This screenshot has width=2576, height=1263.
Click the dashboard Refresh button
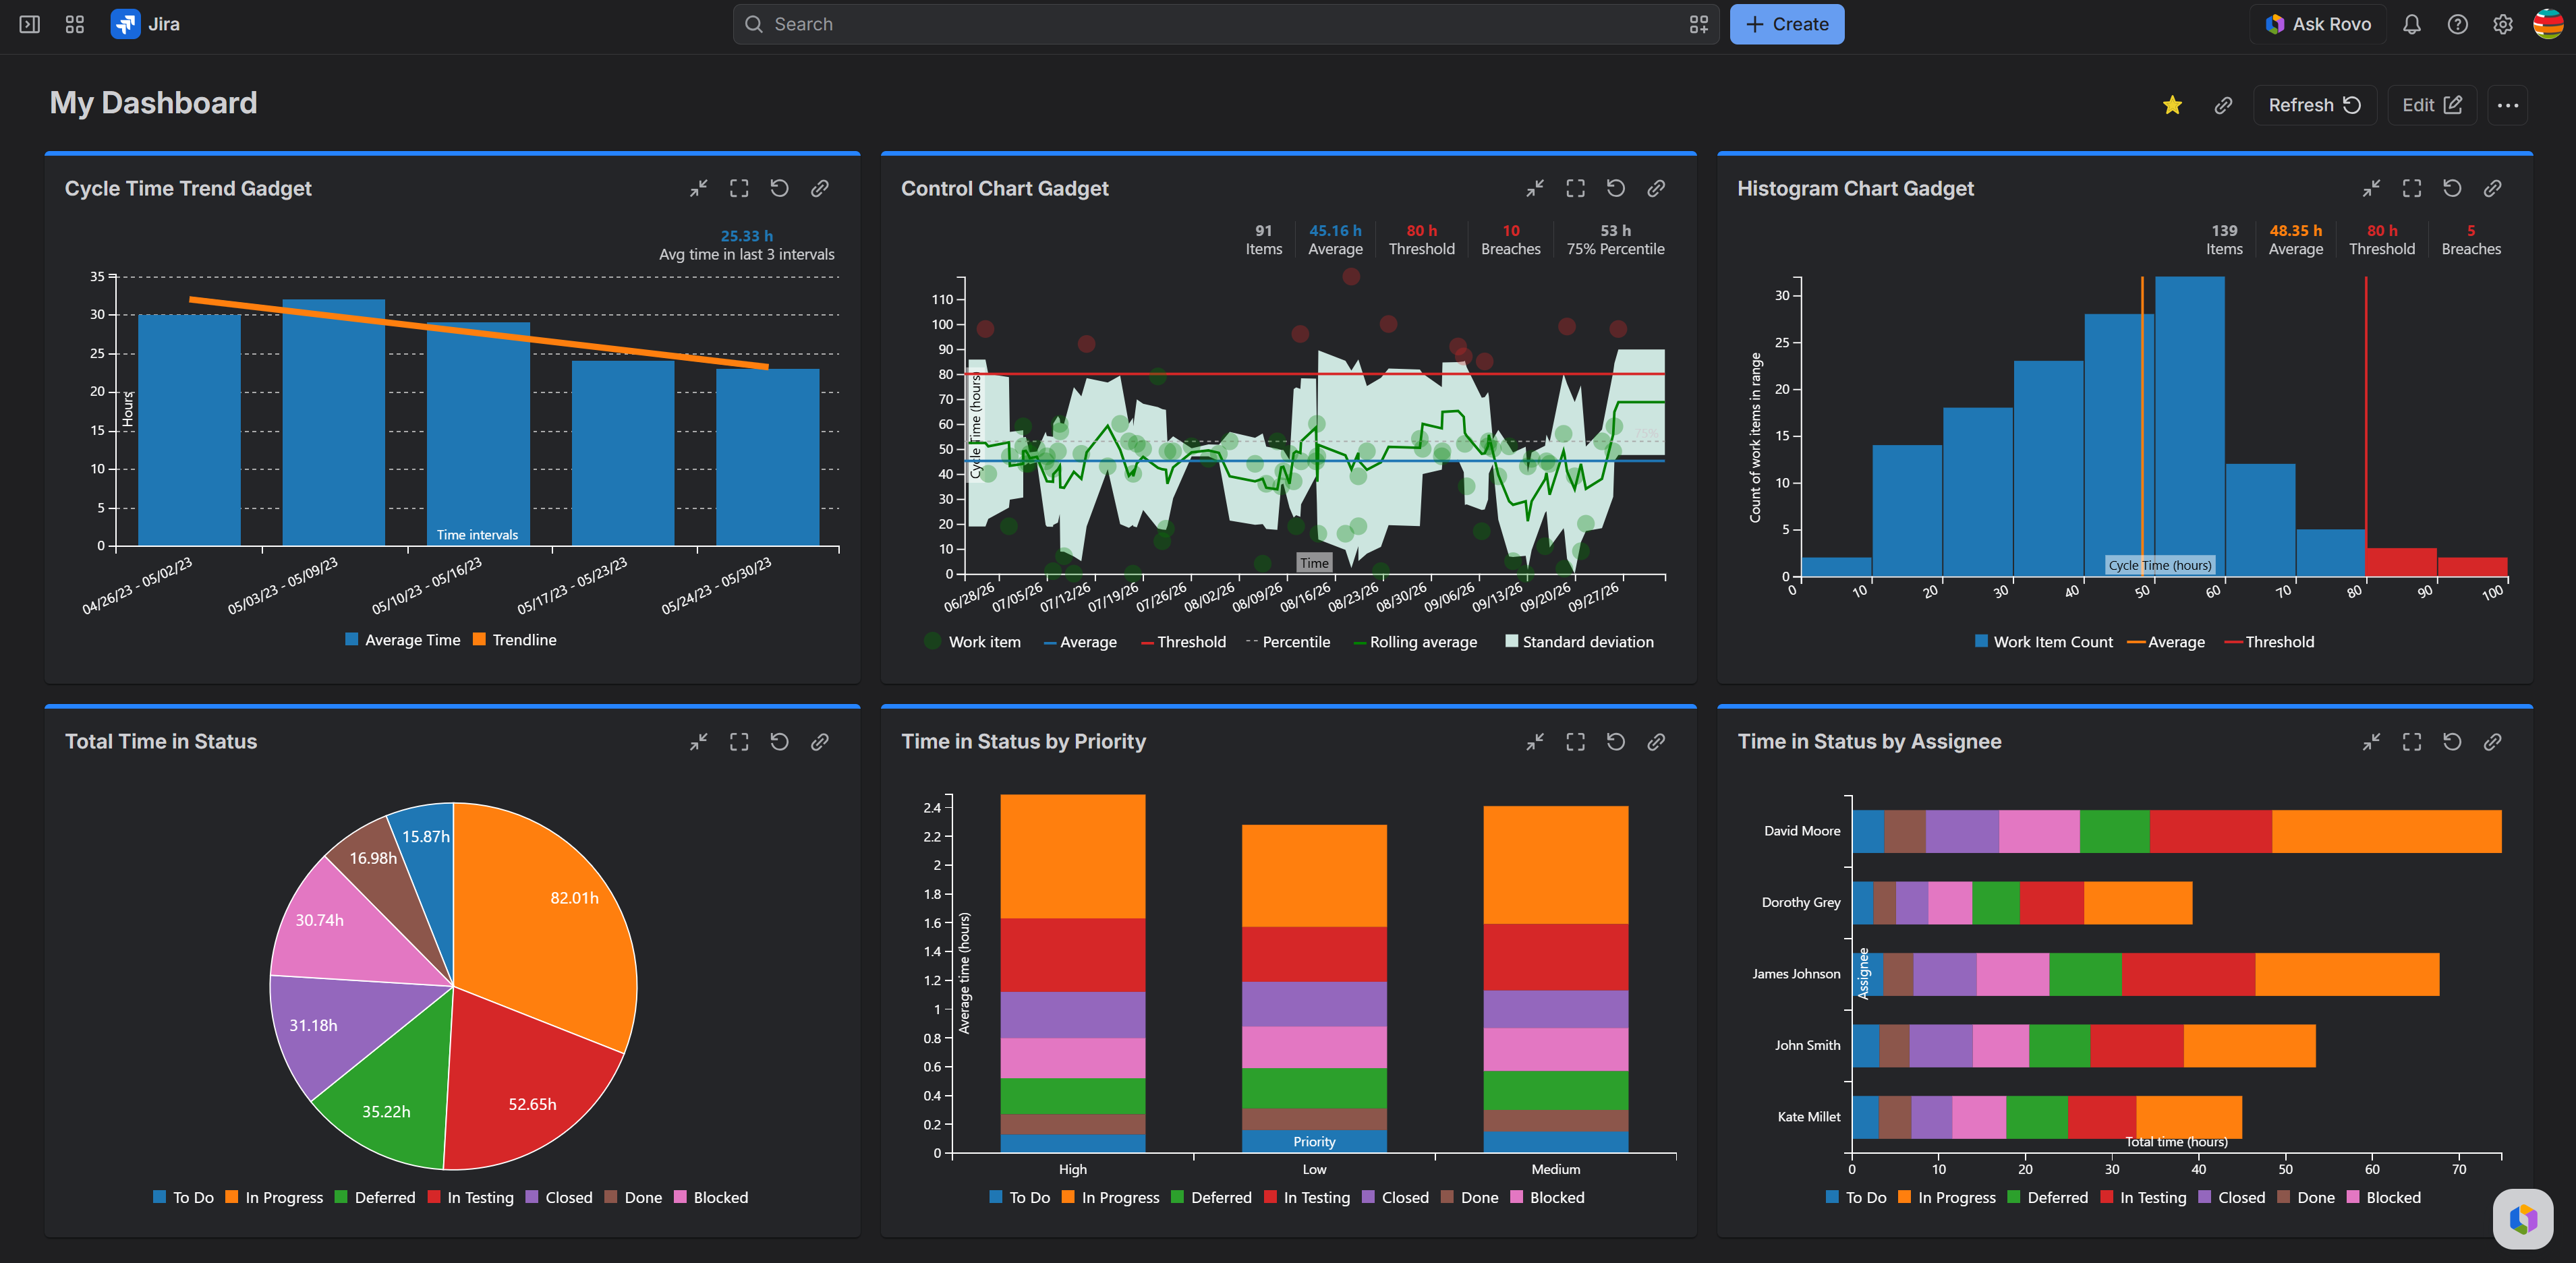coord(2314,105)
